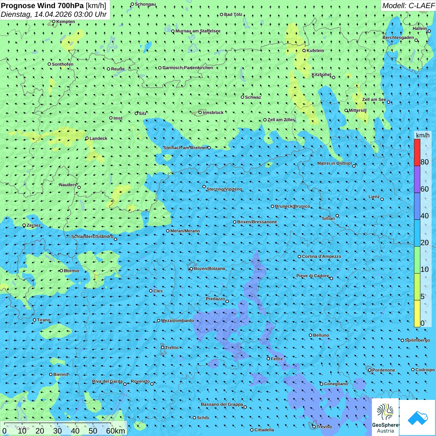Select the yellow legend swatch above 0
The image size is (436, 436).
[x=417, y=314]
